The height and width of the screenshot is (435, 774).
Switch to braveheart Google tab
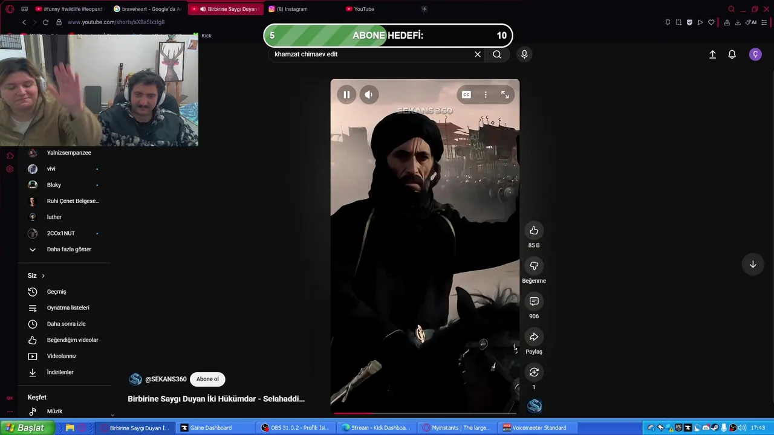[x=148, y=9]
